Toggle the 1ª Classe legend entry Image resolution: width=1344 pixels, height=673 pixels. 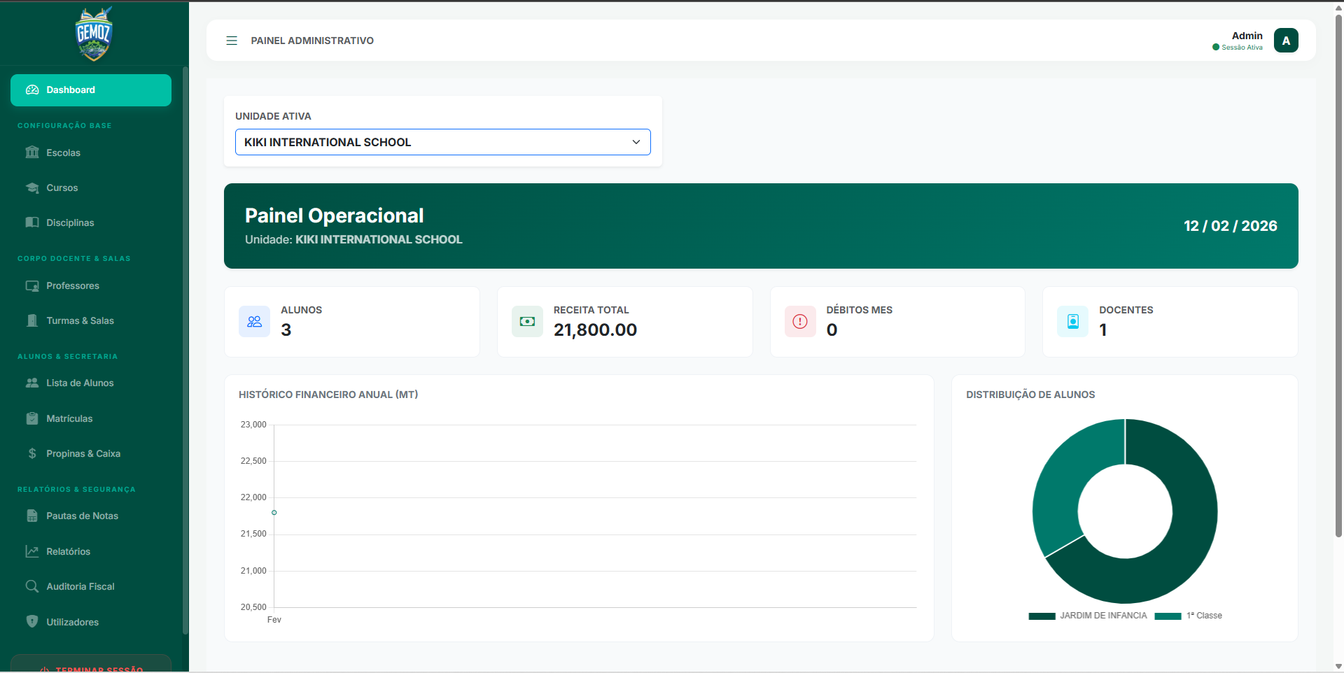point(1189,616)
